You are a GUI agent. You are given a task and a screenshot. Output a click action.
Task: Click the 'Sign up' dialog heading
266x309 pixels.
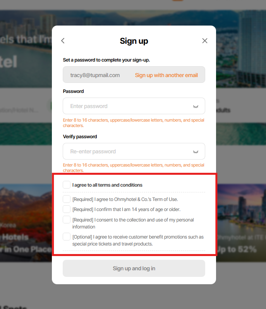[x=134, y=41]
